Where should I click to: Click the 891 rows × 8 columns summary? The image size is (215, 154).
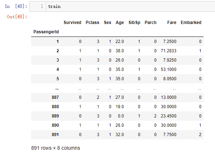point(55,148)
